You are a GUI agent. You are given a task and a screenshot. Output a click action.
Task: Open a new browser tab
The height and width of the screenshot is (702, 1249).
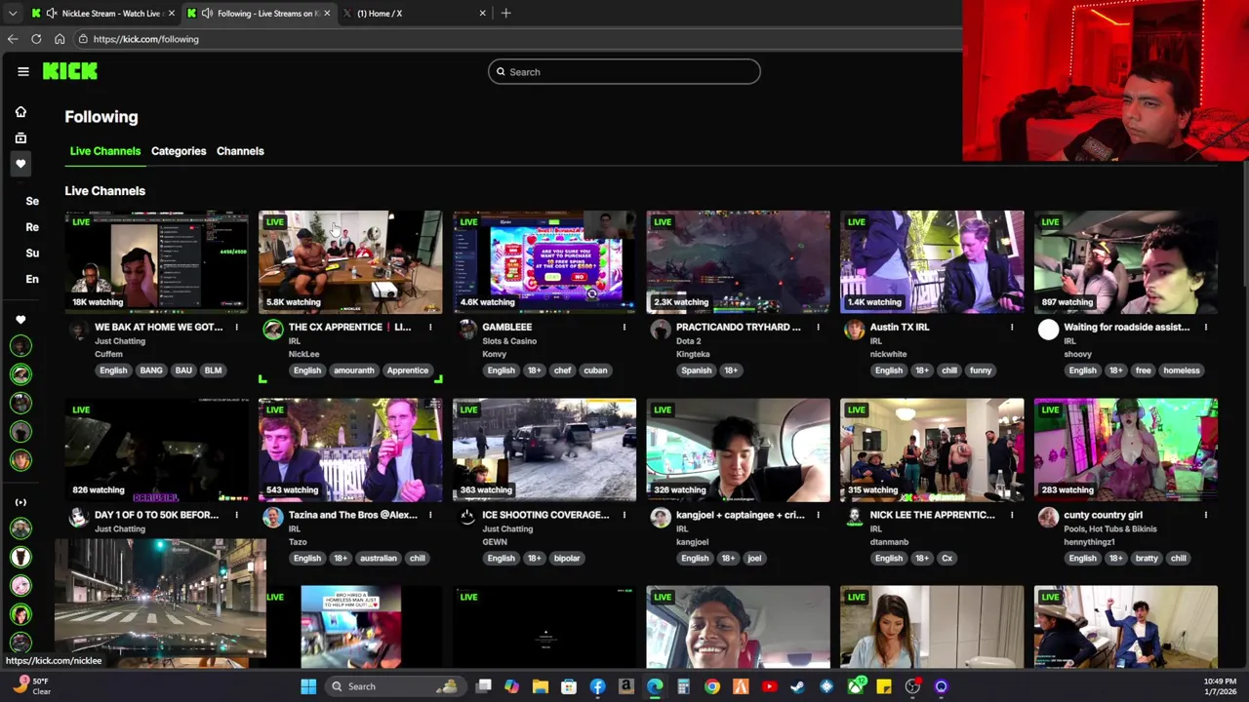505,14
